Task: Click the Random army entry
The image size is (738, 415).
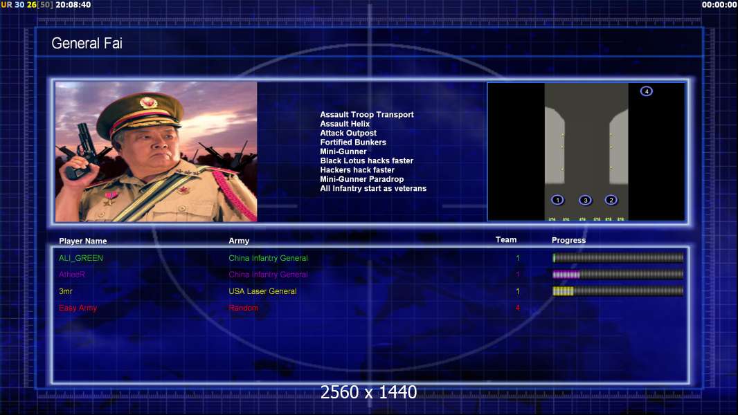Action: click(243, 308)
